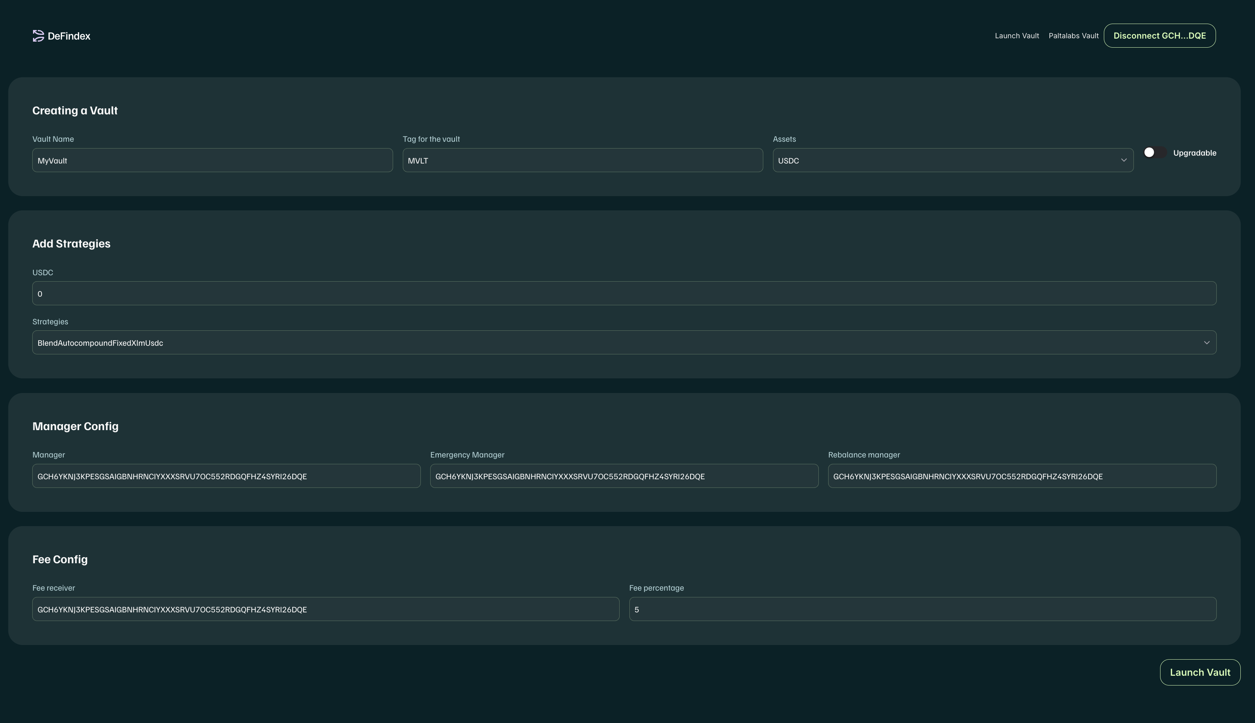This screenshot has width=1255, height=723.
Task: Click the Tag for the vault field
Action: 582,160
